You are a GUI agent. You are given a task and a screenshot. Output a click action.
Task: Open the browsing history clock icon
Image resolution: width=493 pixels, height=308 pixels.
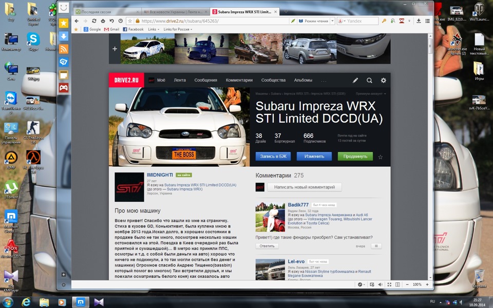click(x=120, y=21)
